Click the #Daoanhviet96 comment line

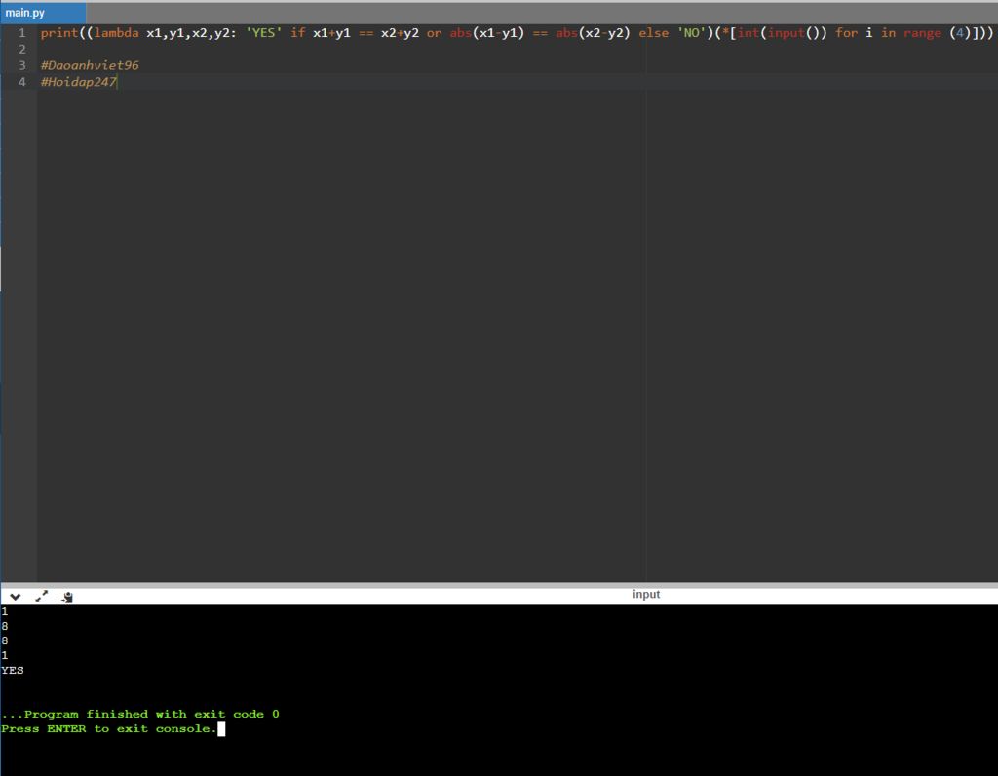90,65
